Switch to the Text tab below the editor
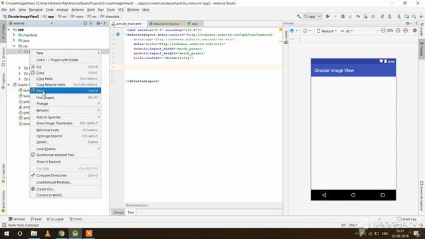The height and width of the screenshot is (239, 425). [x=131, y=212]
